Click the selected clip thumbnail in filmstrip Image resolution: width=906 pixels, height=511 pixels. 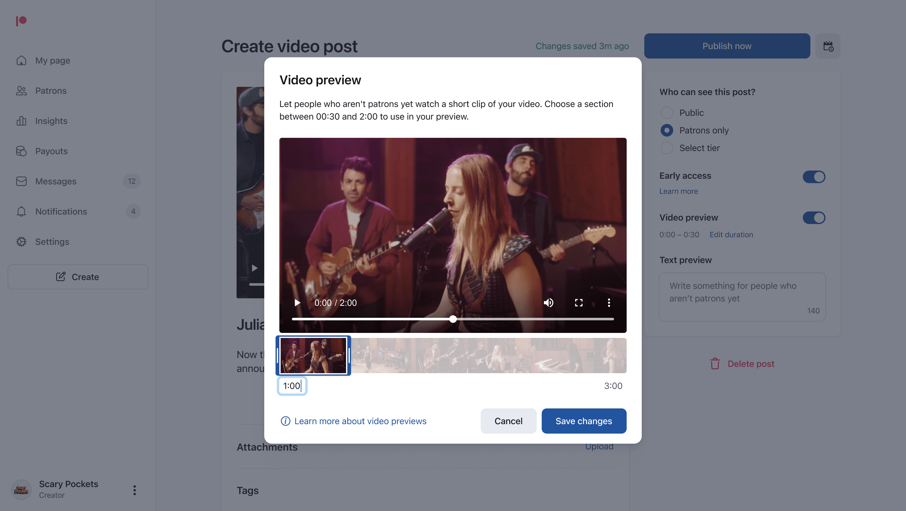313,356
